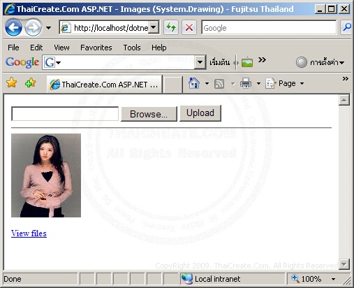Click the Done status text
The width and height of the screenshot is (354, 288).
13,279
